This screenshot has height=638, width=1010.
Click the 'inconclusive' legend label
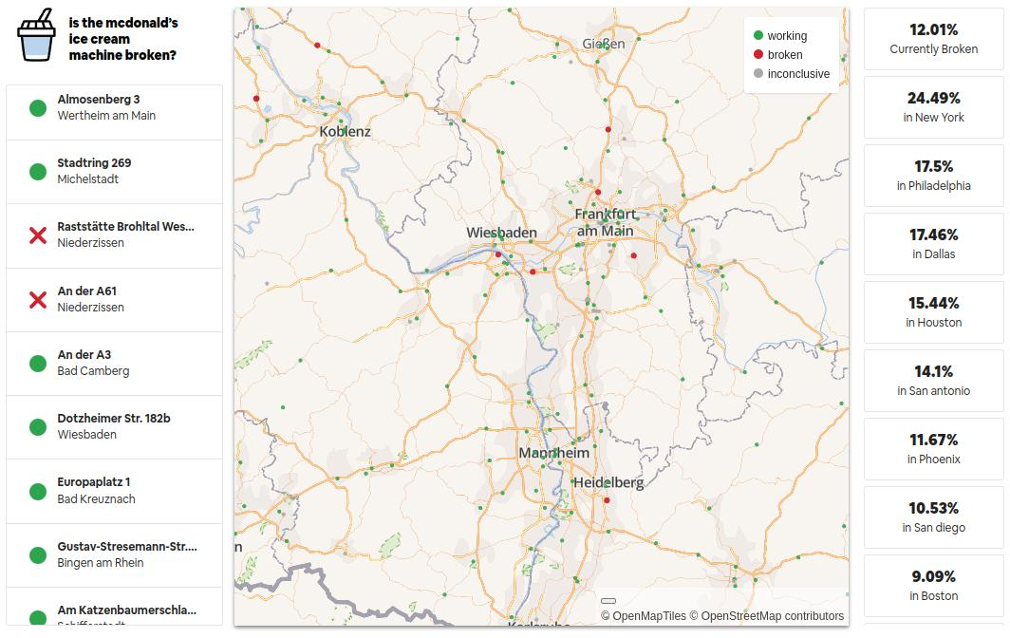(798, 73)
